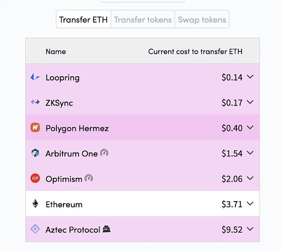
Task: Select the Transfer ETH tab
Action: 84,20
